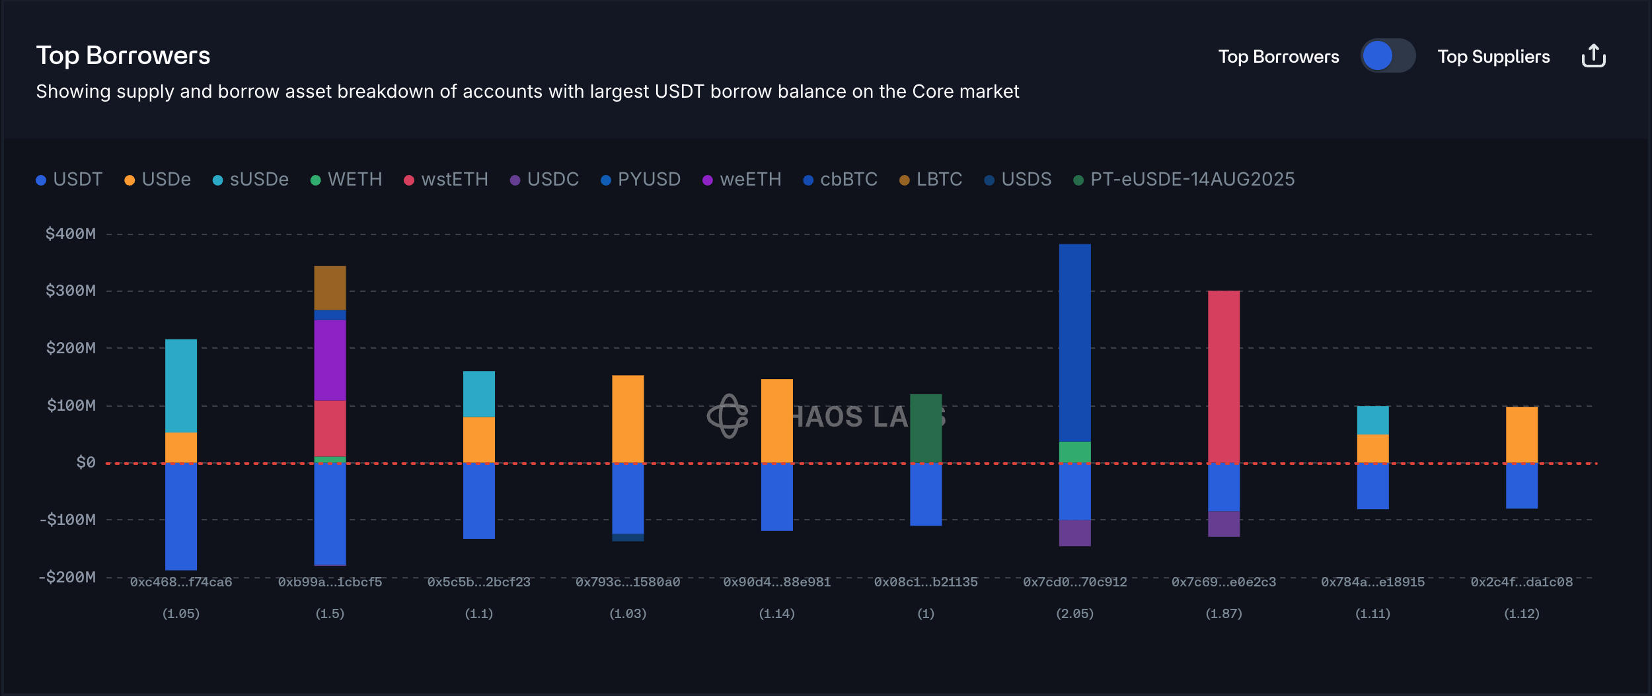Click the export/share icon
Image resolution: width=1652 pixels, height=696 pixels.
point(1593,56)
